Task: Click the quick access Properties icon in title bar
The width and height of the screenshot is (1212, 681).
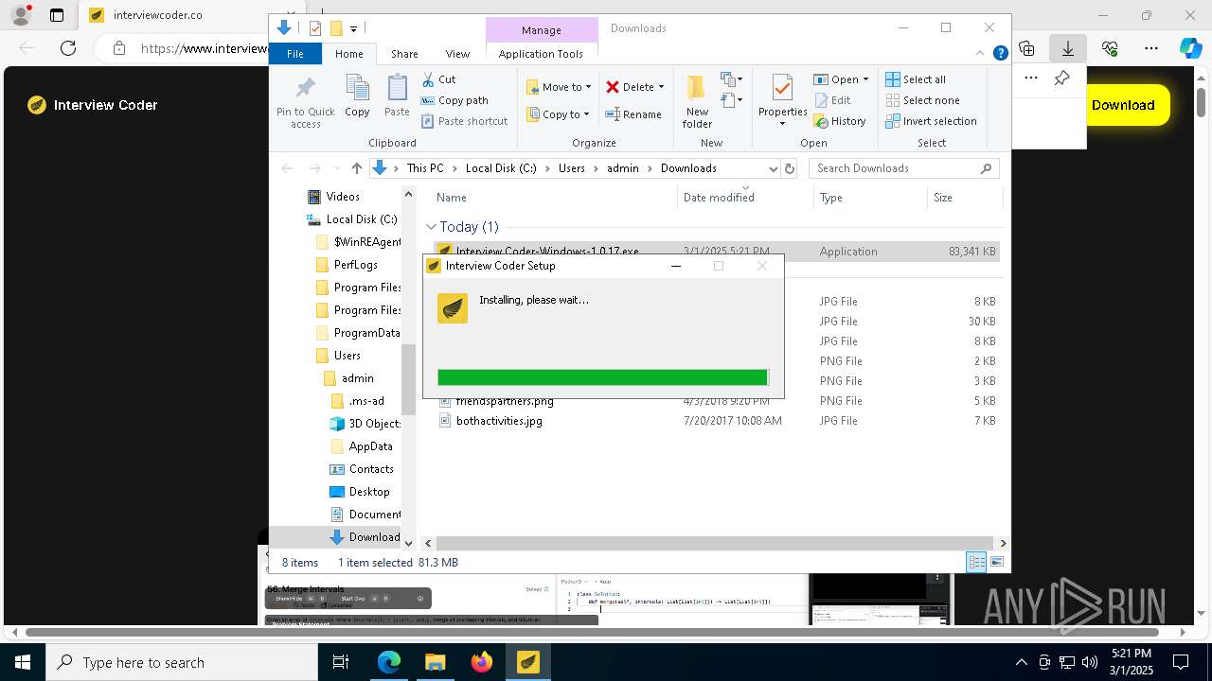Action: [x=315, y=28]
